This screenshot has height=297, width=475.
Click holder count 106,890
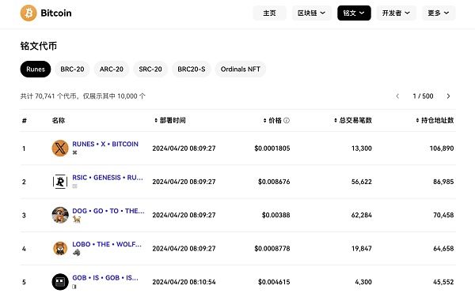click(442, 148)
